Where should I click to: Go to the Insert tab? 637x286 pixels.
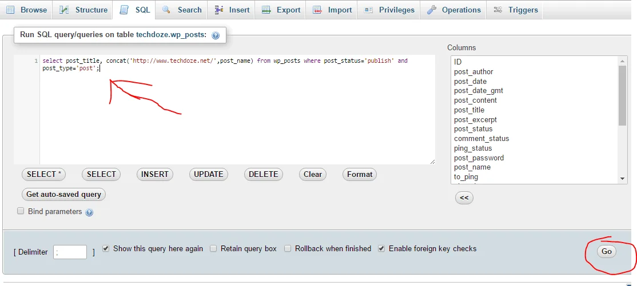pyautogui.click(x=231, y=10)
